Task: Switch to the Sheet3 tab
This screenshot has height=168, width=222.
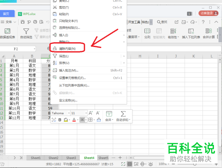Action: click(x=71, y=158)
